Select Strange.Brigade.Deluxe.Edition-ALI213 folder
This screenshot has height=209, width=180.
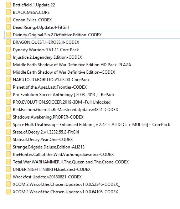click(48, 147)
